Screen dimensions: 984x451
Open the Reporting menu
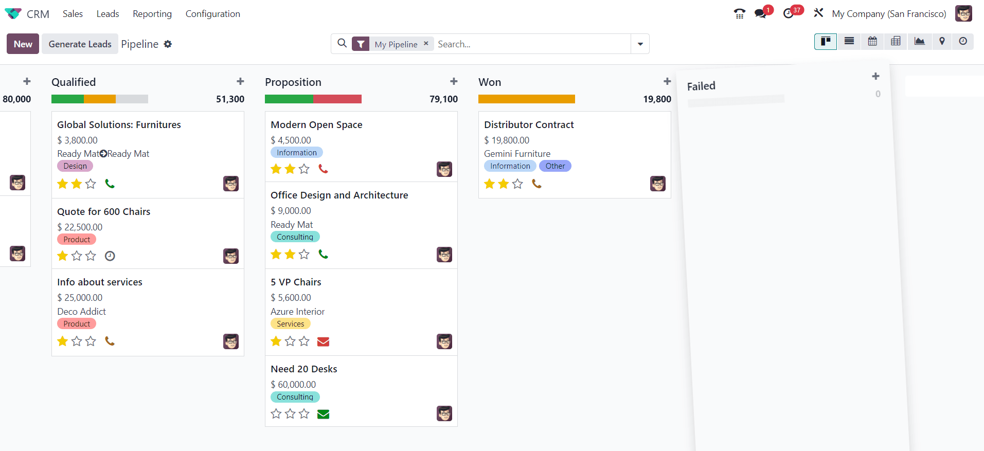[152, 14]
